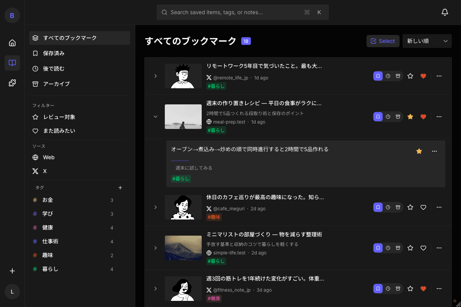Open the 新しい順 sort dropdown
The image size is (461, 307).
click(x=427, y=41)
